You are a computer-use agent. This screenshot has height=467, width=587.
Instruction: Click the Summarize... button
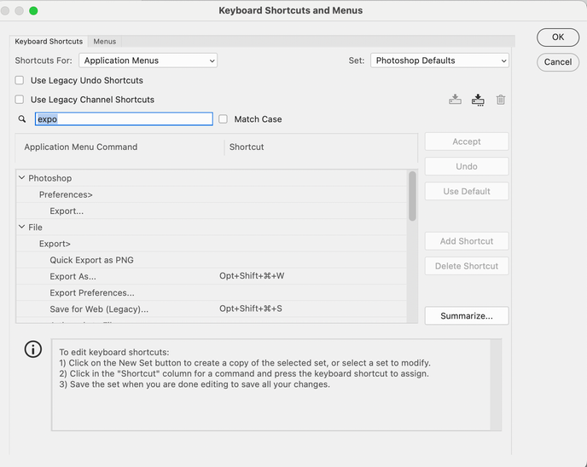coord(466,315)
